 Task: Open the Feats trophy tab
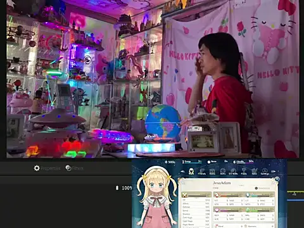[x=244, y=172]
